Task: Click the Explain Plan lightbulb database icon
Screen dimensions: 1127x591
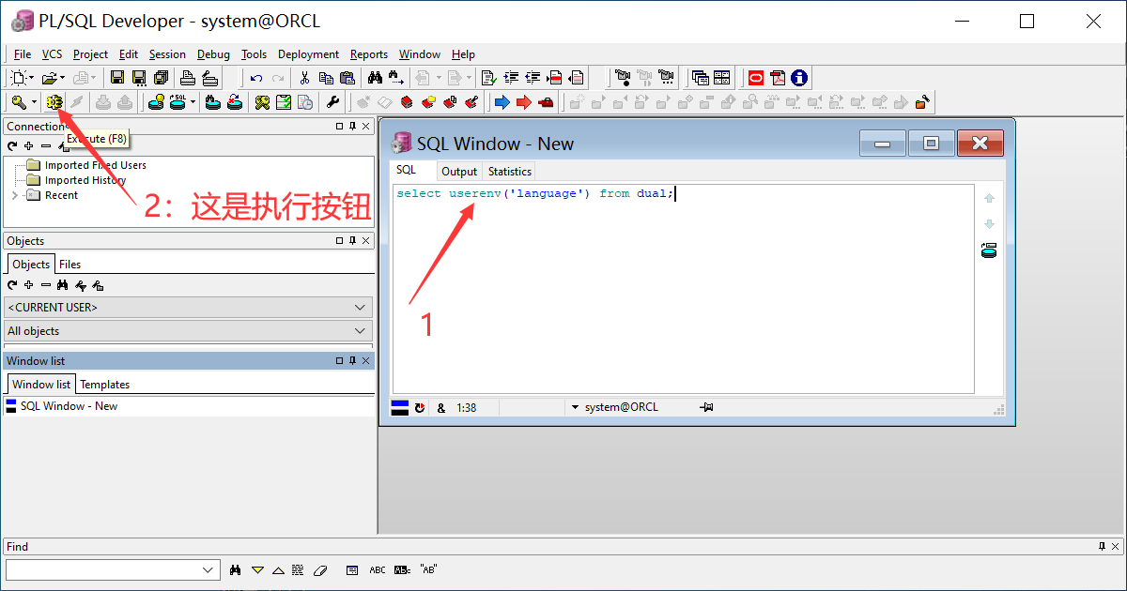Action: tap(156, 102)
